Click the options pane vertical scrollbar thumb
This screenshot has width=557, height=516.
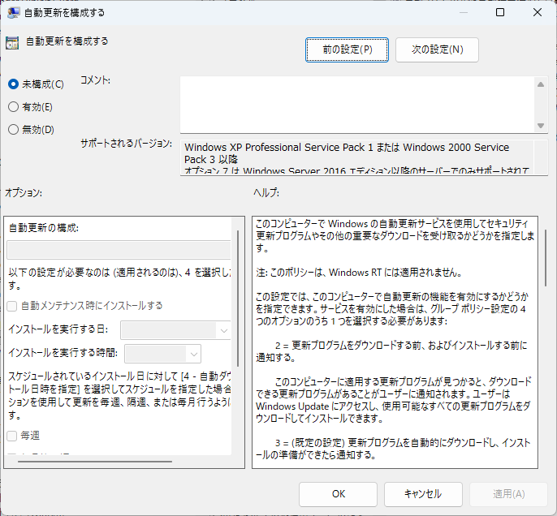pos(238,299)
